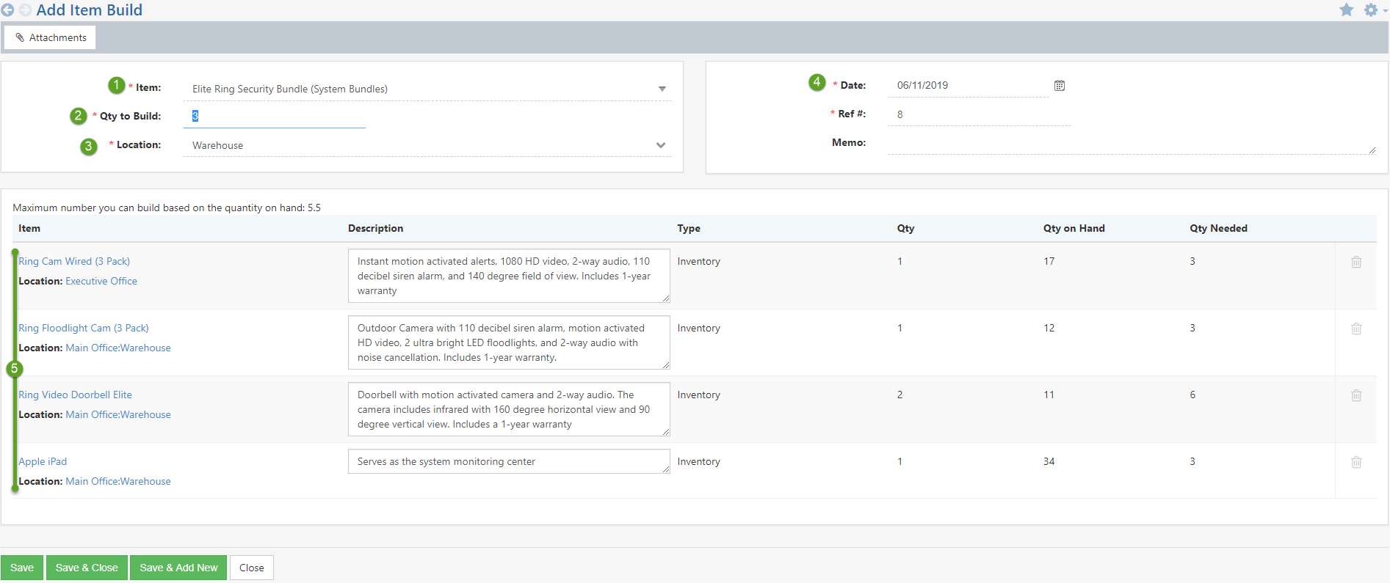The height and width of the screenshot is (583, 1390).
Task: Click the Qty on Hand column header
Action: click(1074, 228)
